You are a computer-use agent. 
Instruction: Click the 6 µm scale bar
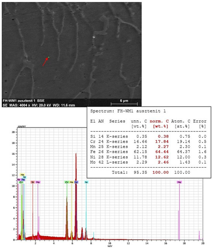(124, 104)
